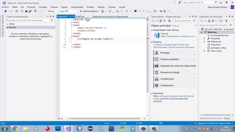
Task: Switch to the WebTuto tab
Action: click(80, 16)
